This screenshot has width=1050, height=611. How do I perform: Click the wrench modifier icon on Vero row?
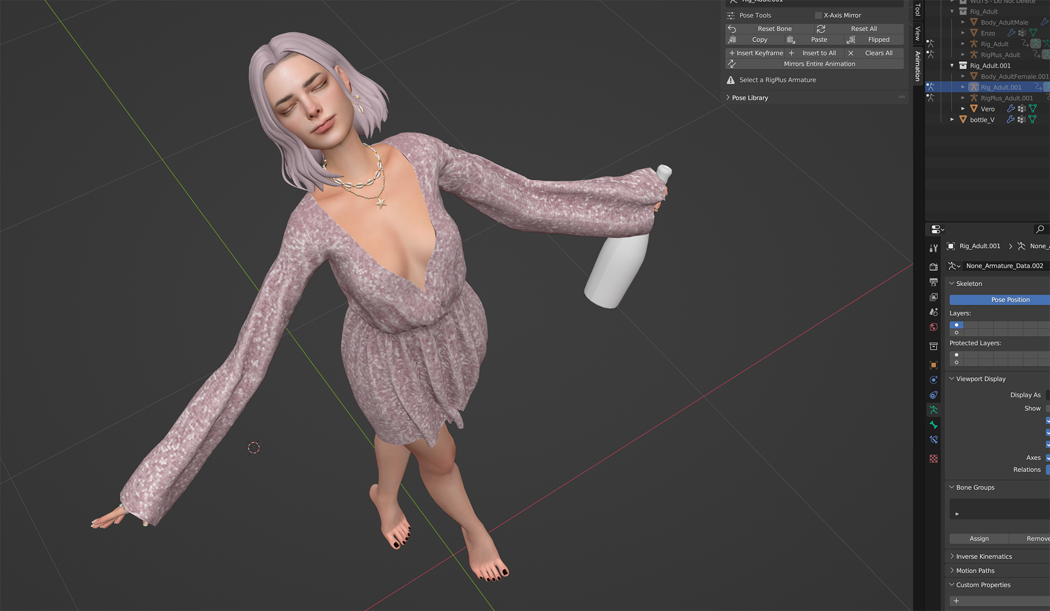tap(1011, 109)
